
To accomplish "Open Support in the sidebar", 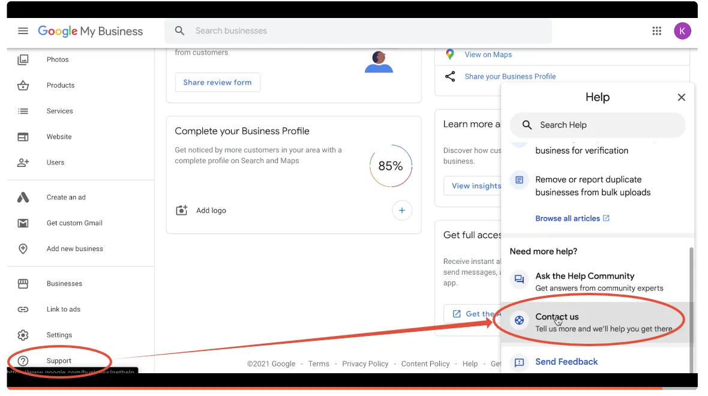I will tap(59, 361).
